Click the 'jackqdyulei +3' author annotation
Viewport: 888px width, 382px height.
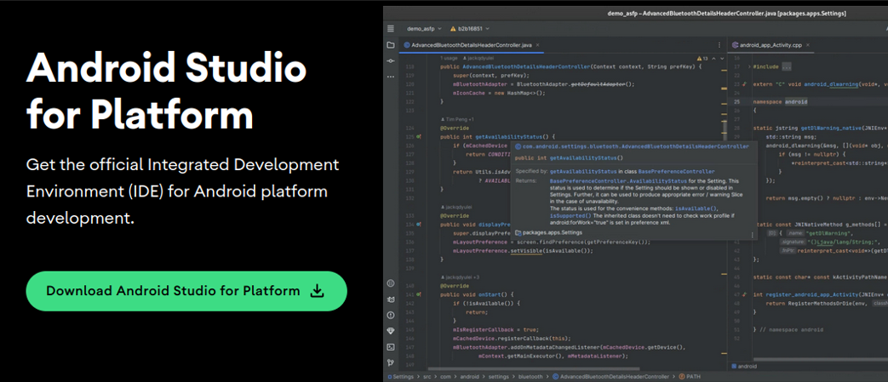[460, 277]
